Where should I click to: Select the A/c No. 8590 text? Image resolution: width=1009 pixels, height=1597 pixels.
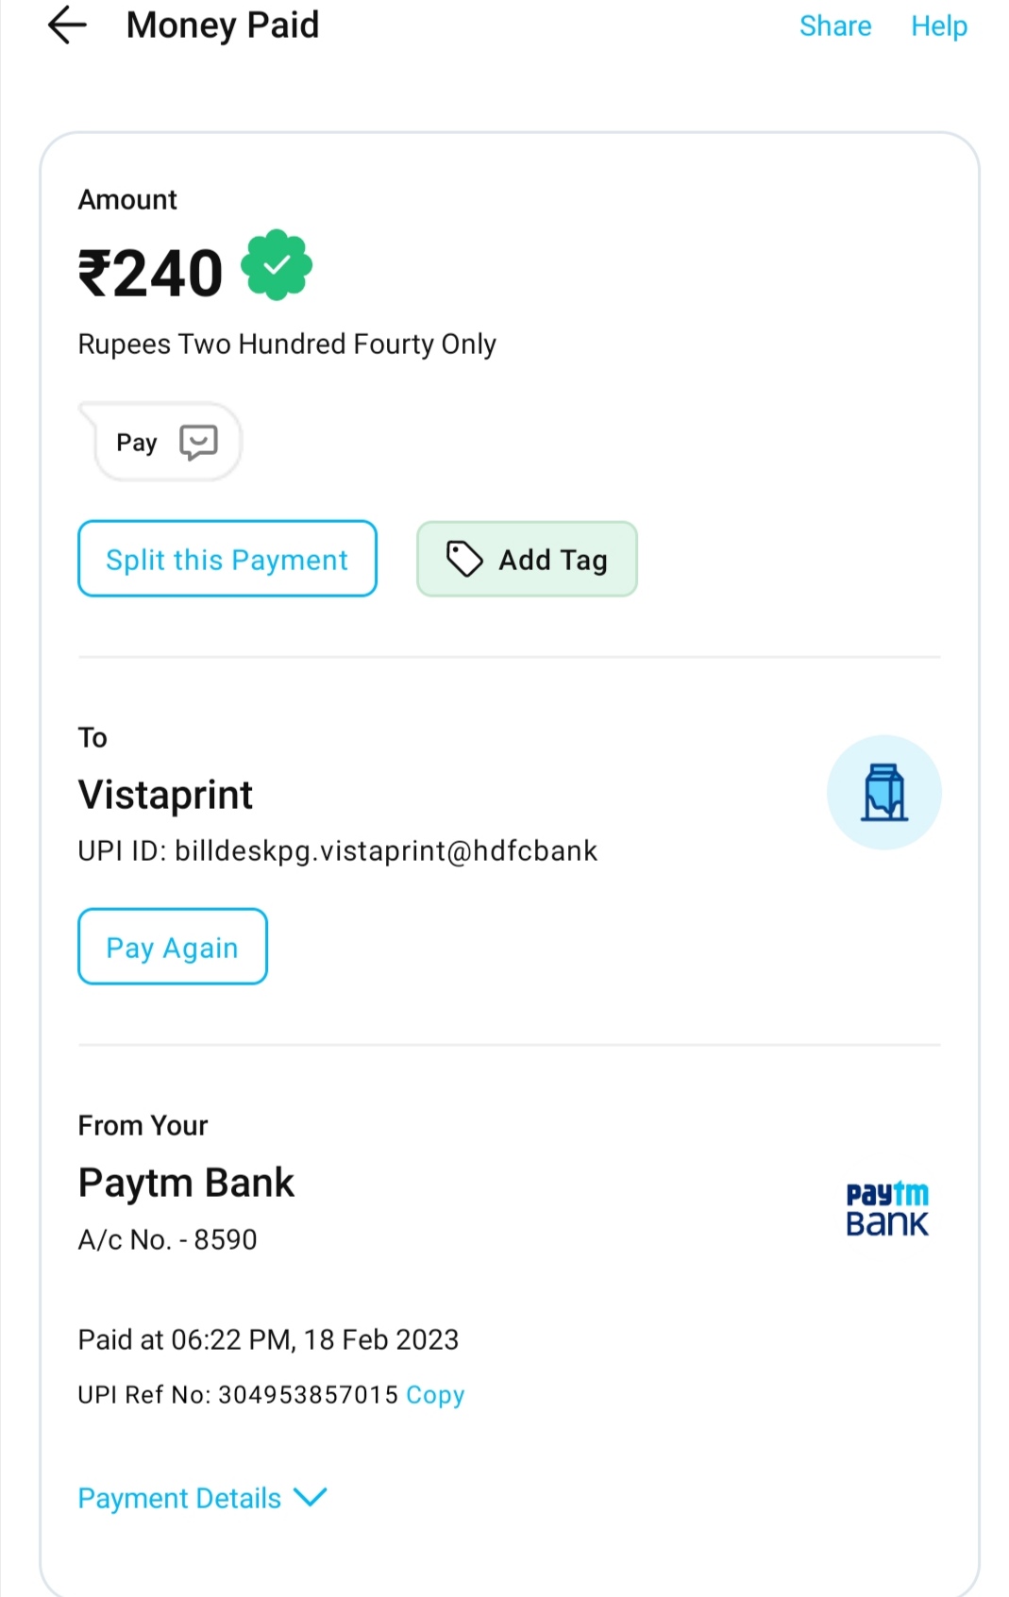click(x=167, y=1239)
